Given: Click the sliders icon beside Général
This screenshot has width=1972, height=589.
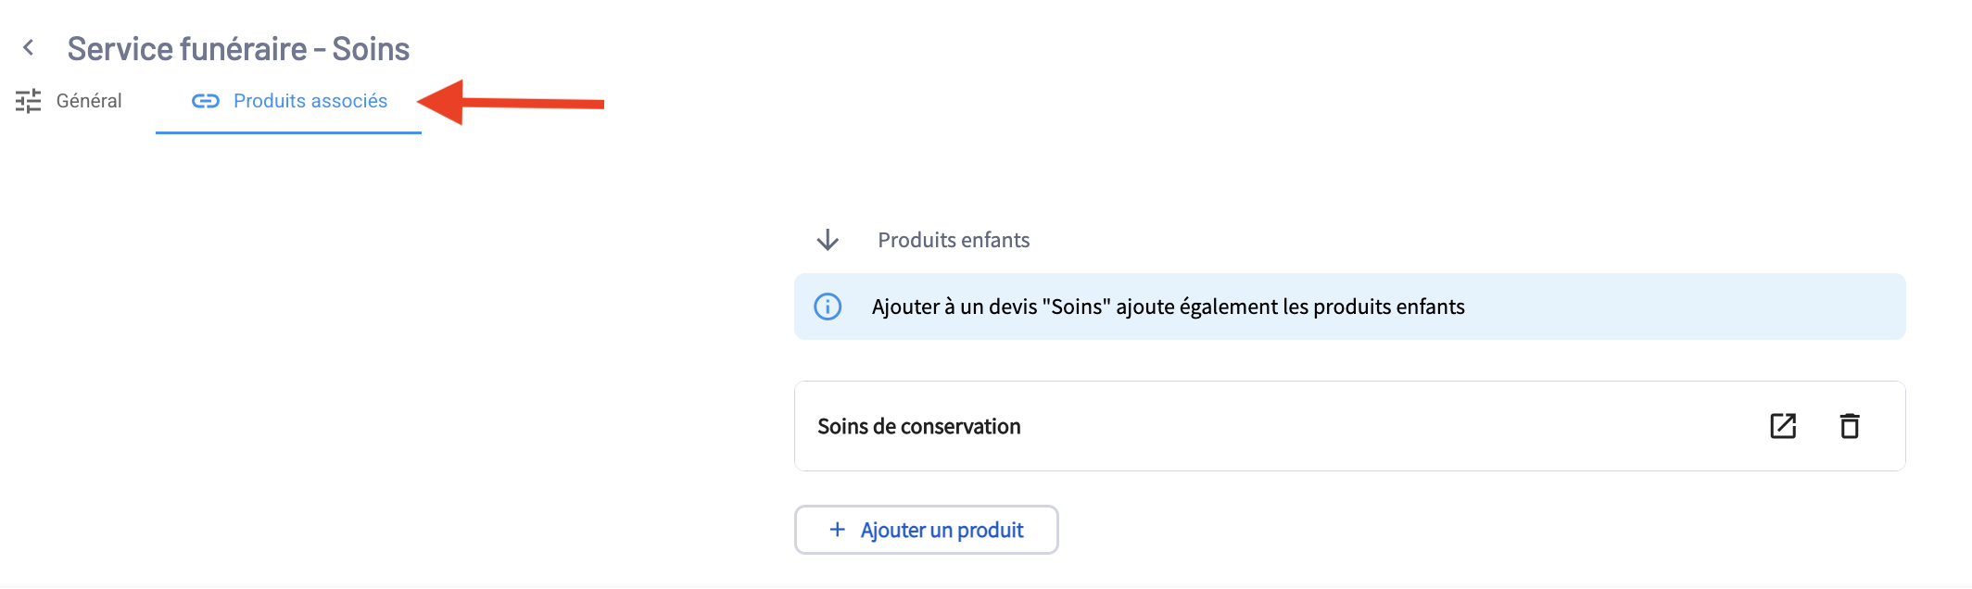Looking at the screenshot, I should 29,101.
